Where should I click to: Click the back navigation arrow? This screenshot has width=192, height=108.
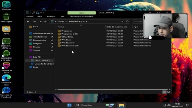(x=28, y=22)
